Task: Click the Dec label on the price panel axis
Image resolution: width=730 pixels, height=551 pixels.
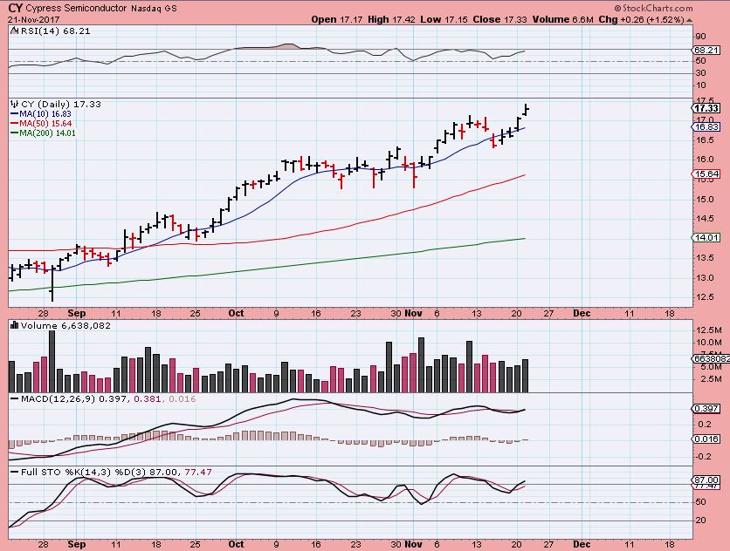Action: (582, 313)
